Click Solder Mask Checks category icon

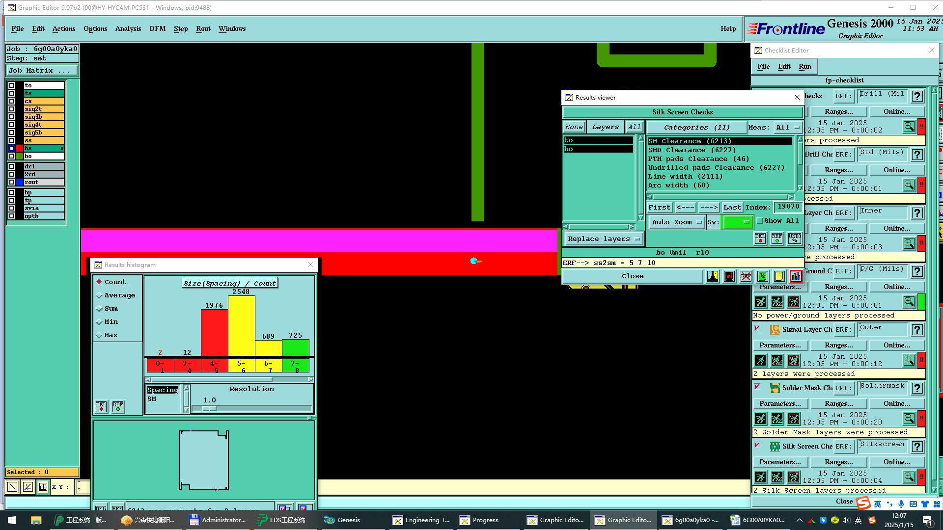pos(775,388)
